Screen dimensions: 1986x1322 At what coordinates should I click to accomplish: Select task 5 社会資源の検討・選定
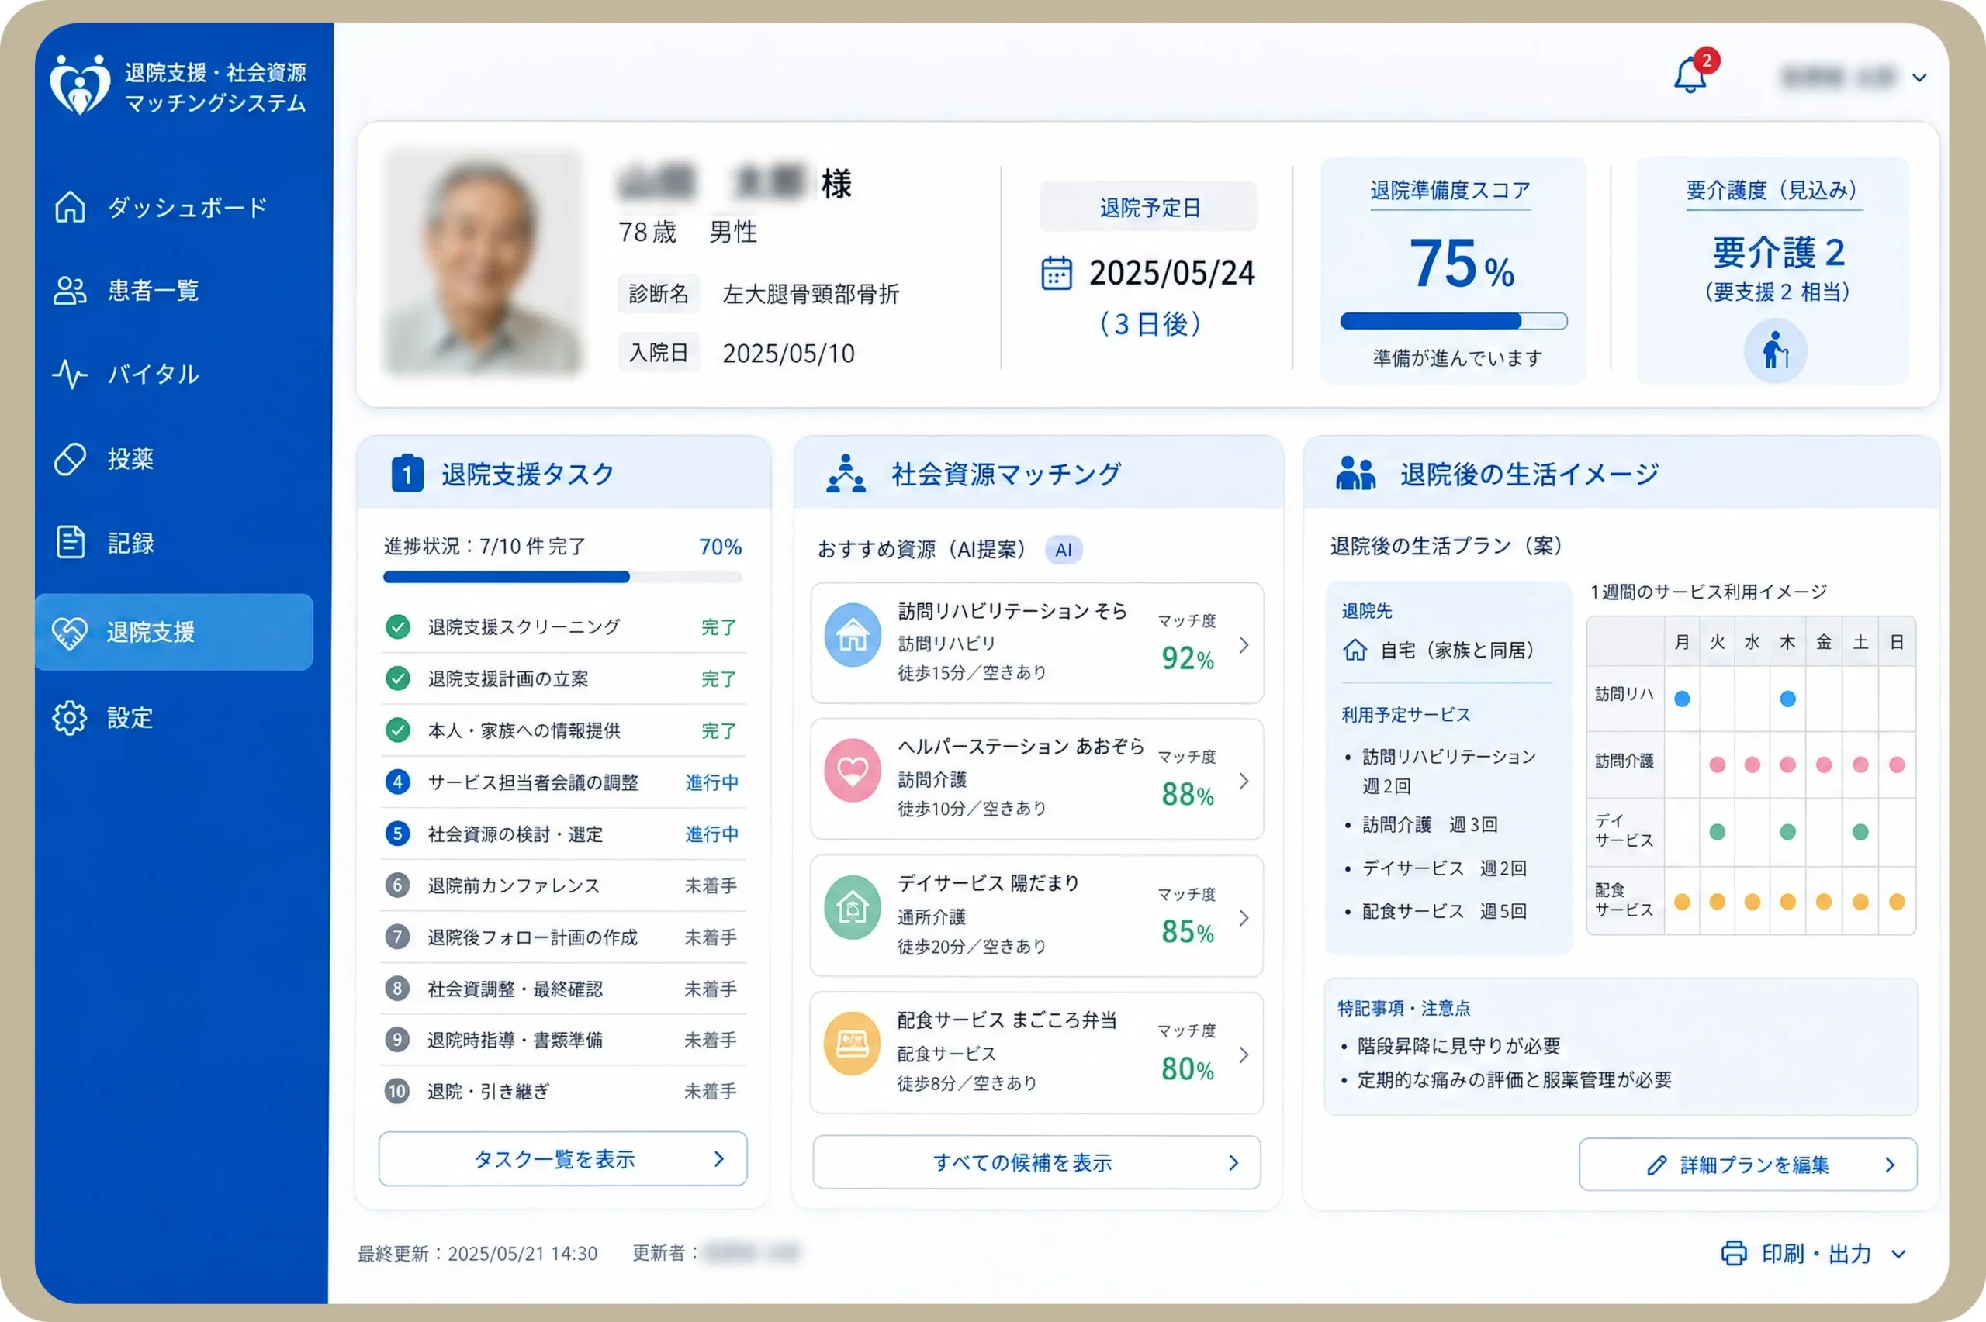click(562, 834)
